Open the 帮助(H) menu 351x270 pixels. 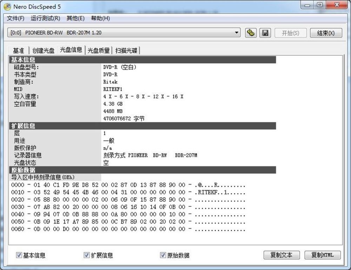100,18
